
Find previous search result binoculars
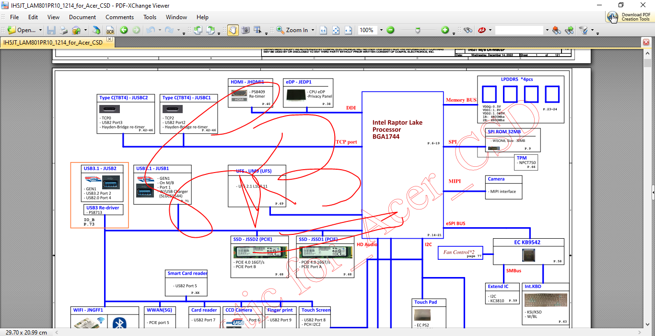pyautogui.click(x=556, y=30)
